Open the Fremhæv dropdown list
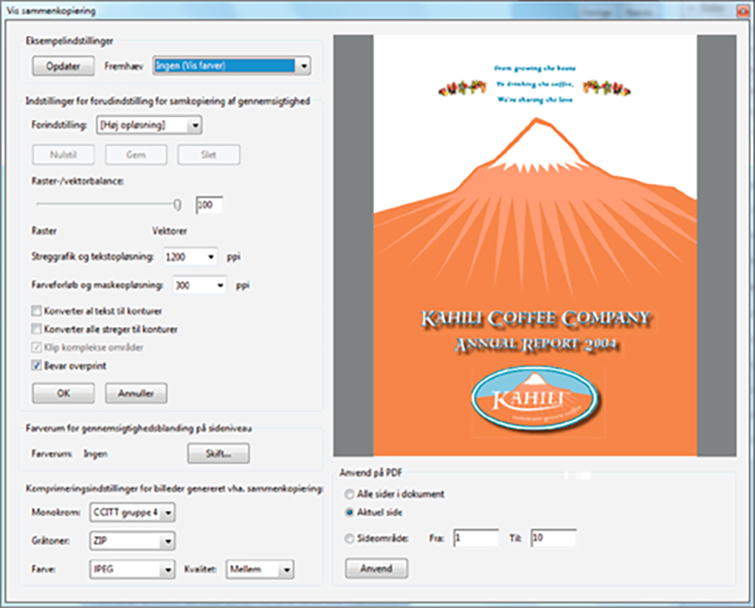Screen dimensions: 755x608 [231, 65]
